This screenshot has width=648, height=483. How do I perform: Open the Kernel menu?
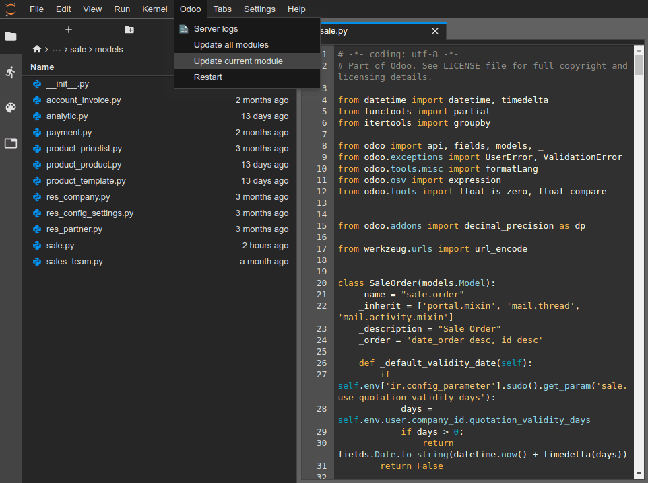[154, 9]
